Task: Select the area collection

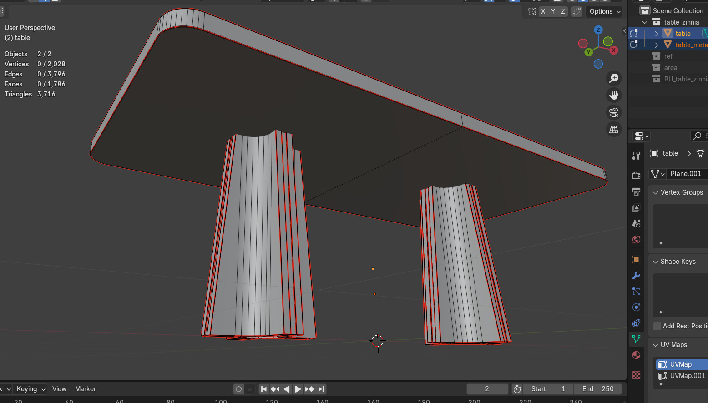Action: [x=671, y=68]
